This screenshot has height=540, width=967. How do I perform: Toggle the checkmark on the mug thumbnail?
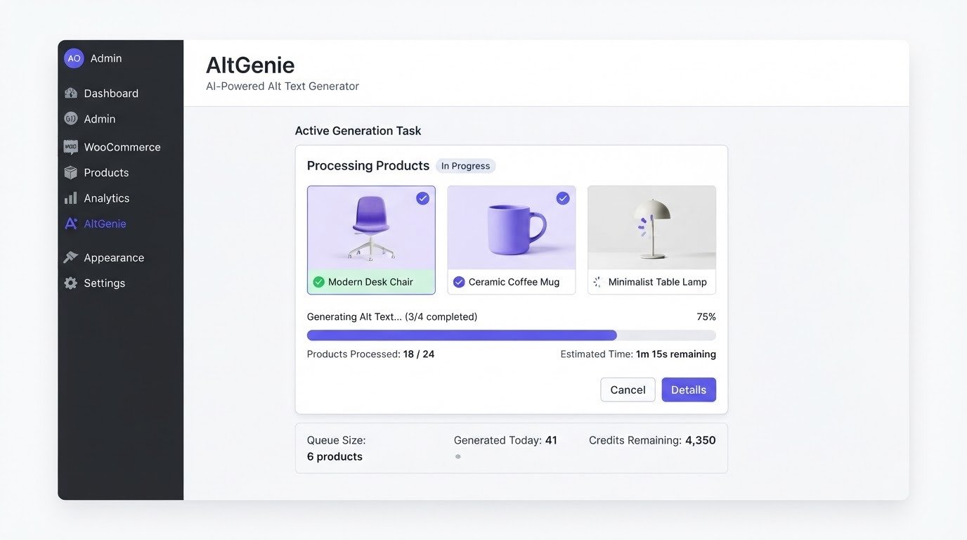click(x=563, y=198)
